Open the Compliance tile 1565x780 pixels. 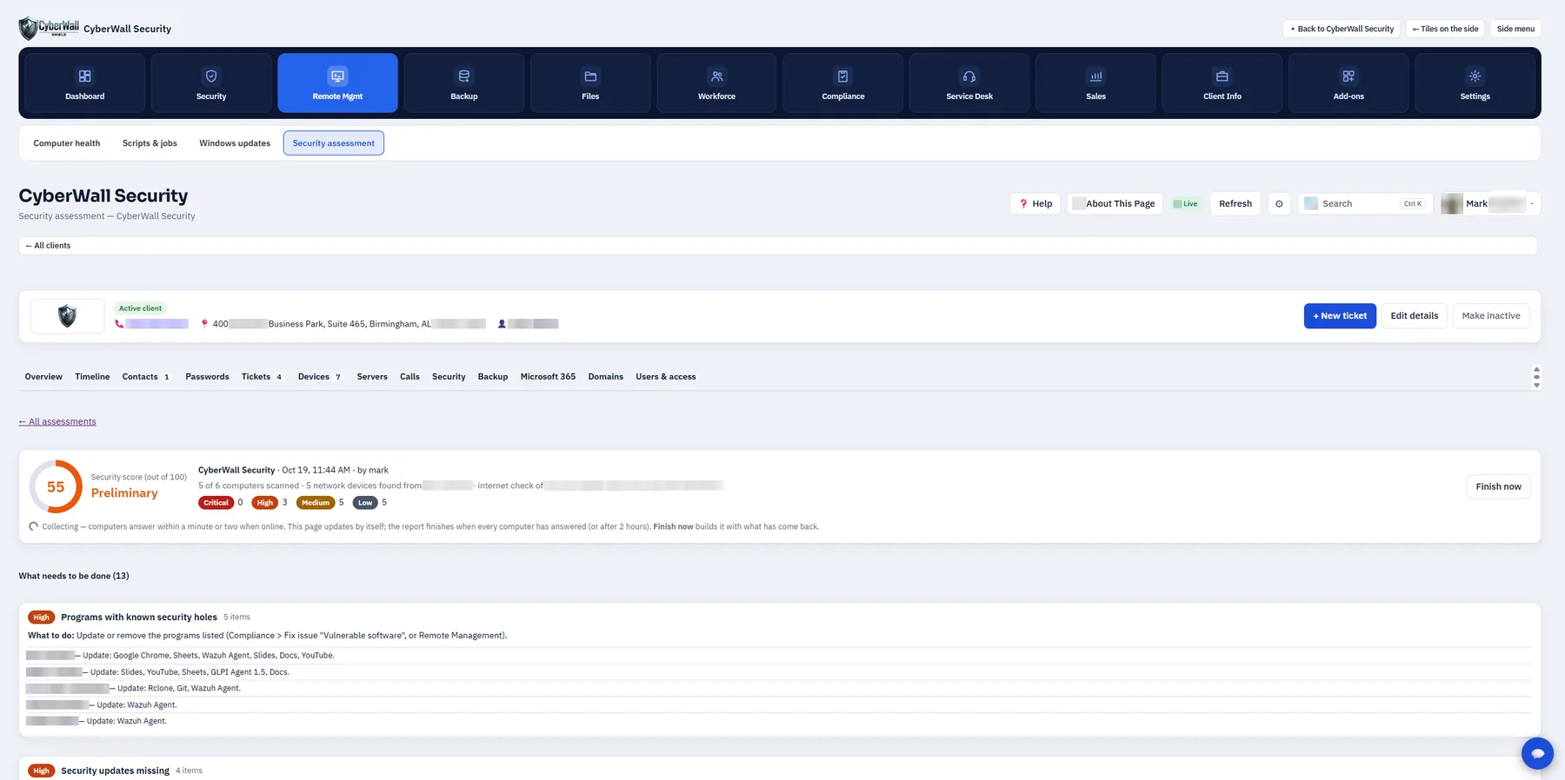[843, 83]
